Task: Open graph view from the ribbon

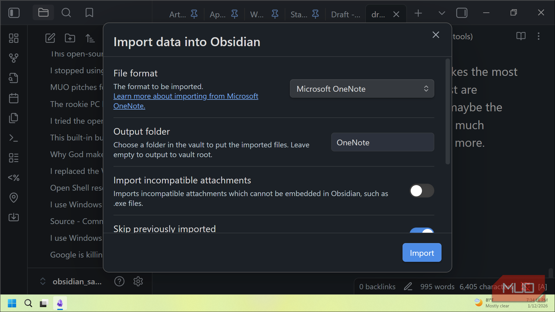Action: (x=14, y=58)
